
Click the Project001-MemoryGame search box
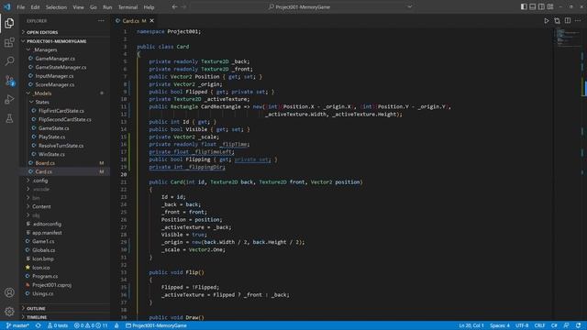point(303,6)
